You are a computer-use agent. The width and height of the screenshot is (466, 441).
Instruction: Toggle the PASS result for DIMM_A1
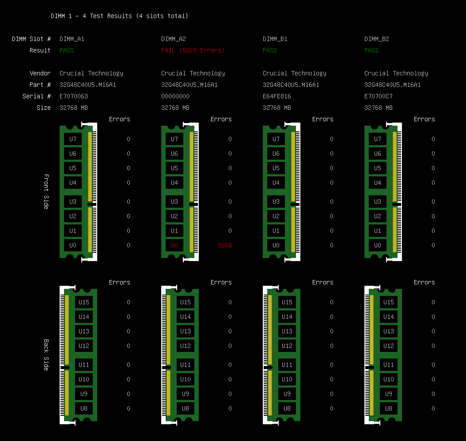pyautogui.click(x=66, y=50)
